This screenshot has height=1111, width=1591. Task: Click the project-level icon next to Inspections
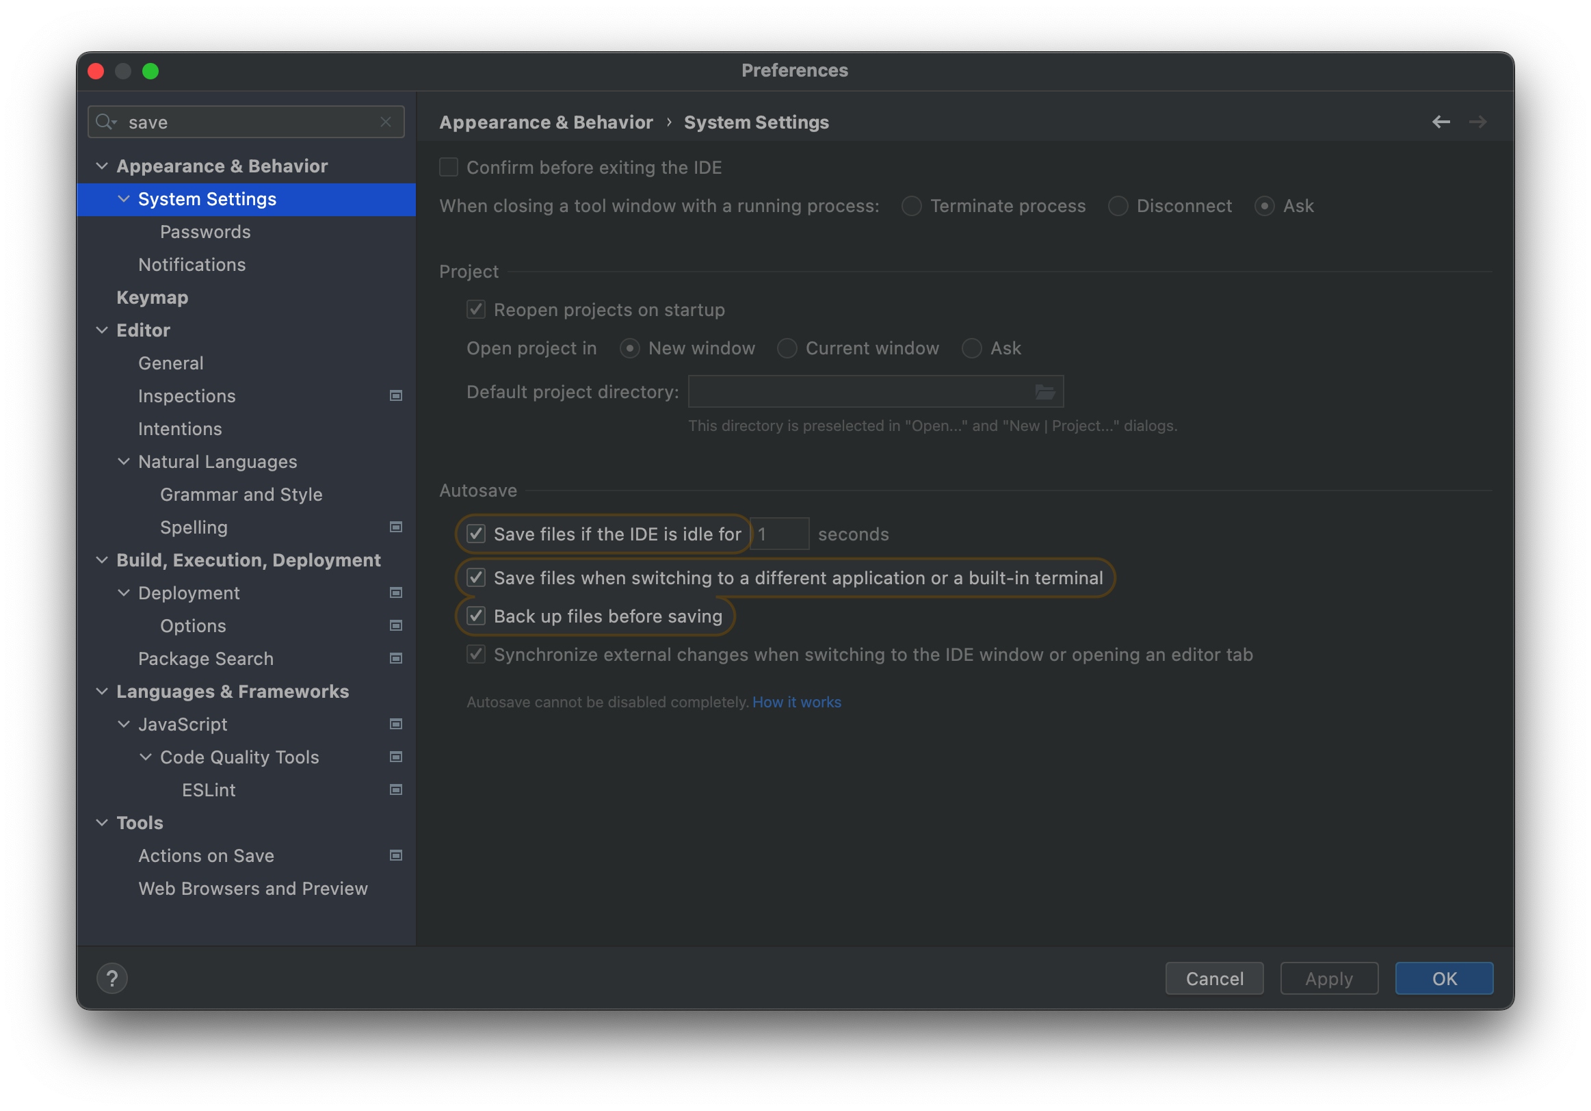[395, 395]
